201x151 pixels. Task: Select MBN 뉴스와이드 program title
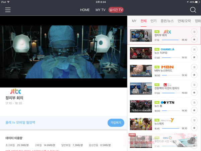(x=163, y=70)
